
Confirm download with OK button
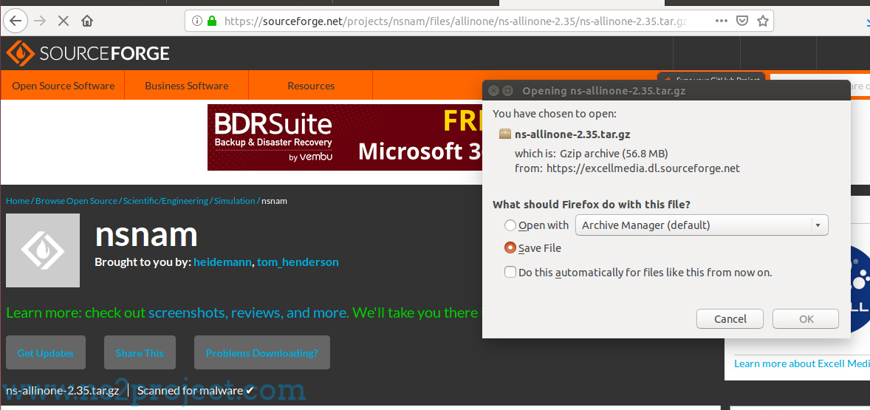click(806, 319)
